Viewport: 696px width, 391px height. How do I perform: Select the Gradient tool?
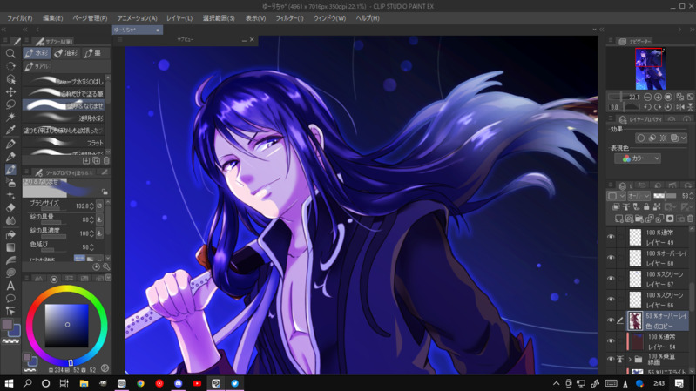(10, 247)
